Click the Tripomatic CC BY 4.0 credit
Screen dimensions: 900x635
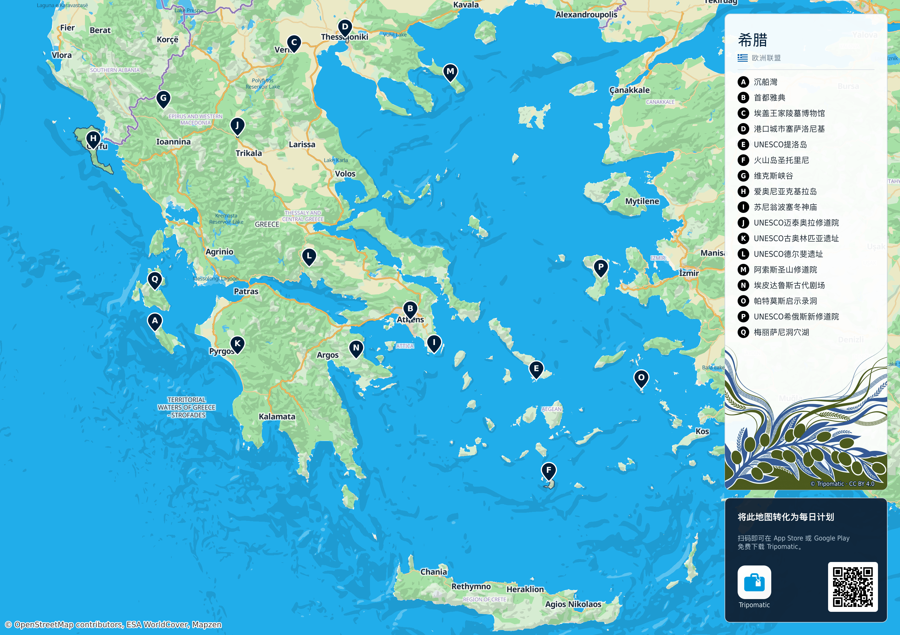tap(842, 484)
